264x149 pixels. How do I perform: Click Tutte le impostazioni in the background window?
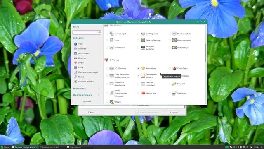(x=148, y=113)
